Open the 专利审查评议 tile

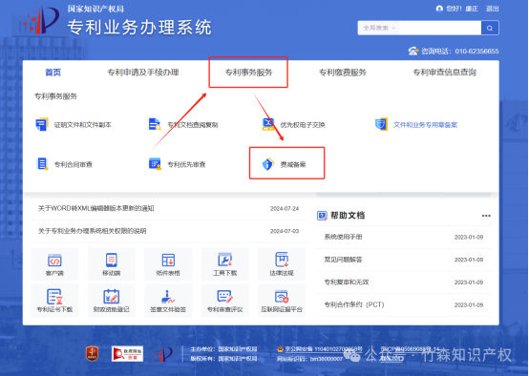pyautogui.click(x=225, y=301)
